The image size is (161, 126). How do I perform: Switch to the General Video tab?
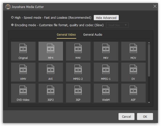pos(66,35)
